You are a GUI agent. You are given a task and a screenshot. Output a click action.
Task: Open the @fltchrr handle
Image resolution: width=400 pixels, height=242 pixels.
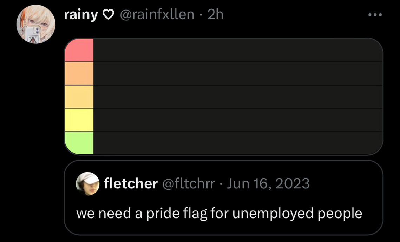coord(189,183)
